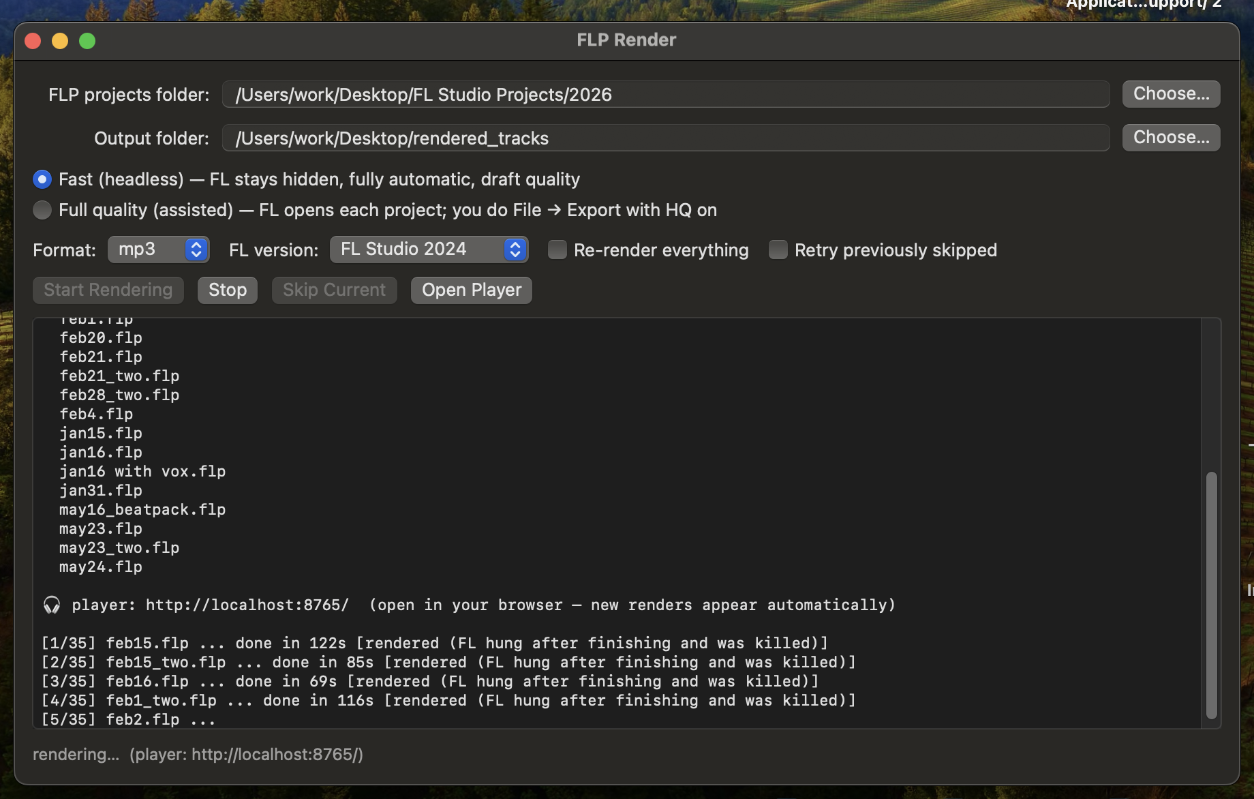Click the feb20.flp log entry
The width and height of the screenshot is (1254, 799).
coord(101,337)
